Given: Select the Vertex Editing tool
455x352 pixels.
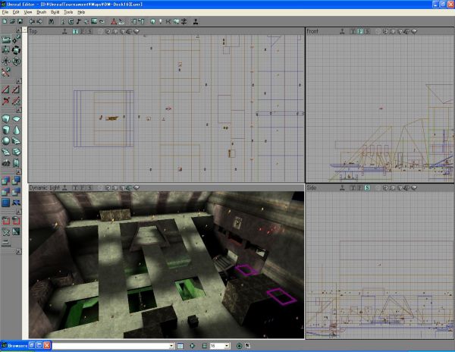Looking at the screenshot, I should 16,39.
